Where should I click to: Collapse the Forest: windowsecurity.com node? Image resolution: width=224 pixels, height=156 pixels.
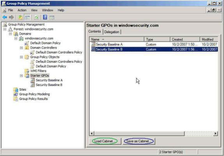[5, 29]
